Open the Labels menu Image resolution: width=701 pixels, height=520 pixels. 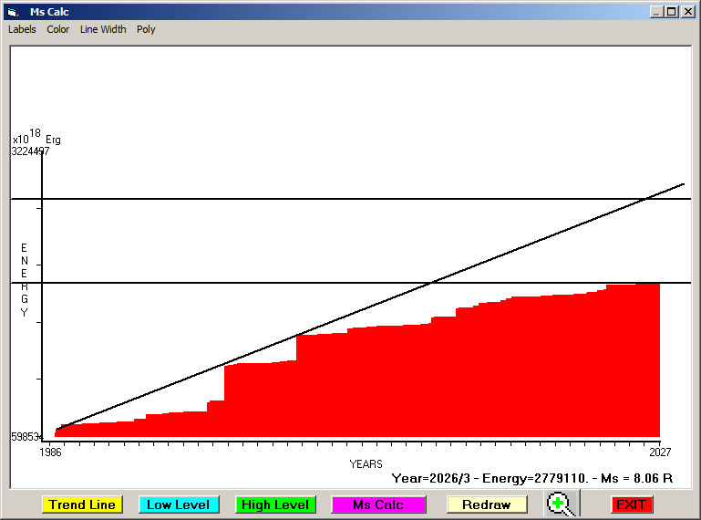click(22, 29)
